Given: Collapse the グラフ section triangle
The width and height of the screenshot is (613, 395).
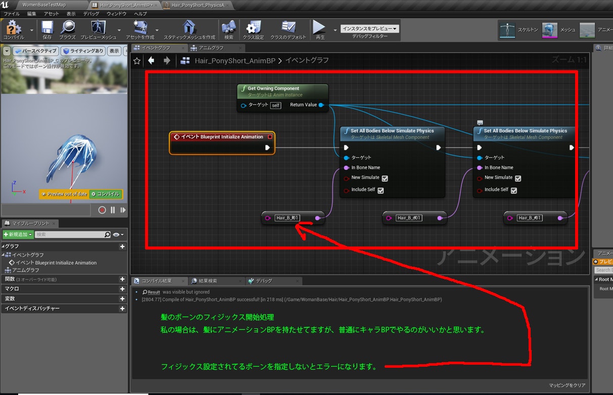Looking at the screenshot, I should (x=3, y=246).
